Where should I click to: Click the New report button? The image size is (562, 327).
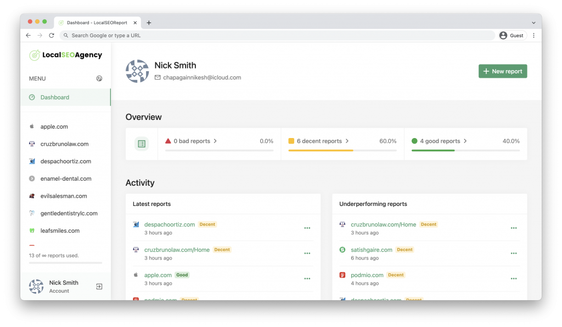point(503,71)
